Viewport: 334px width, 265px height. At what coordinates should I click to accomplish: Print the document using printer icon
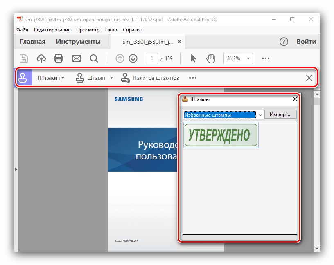pyautogui.click(x=59, y=58)
